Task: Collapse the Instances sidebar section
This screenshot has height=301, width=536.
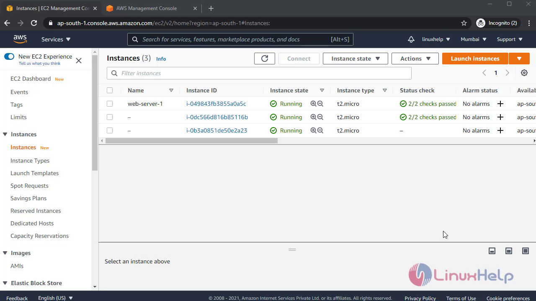Action: 5,134
